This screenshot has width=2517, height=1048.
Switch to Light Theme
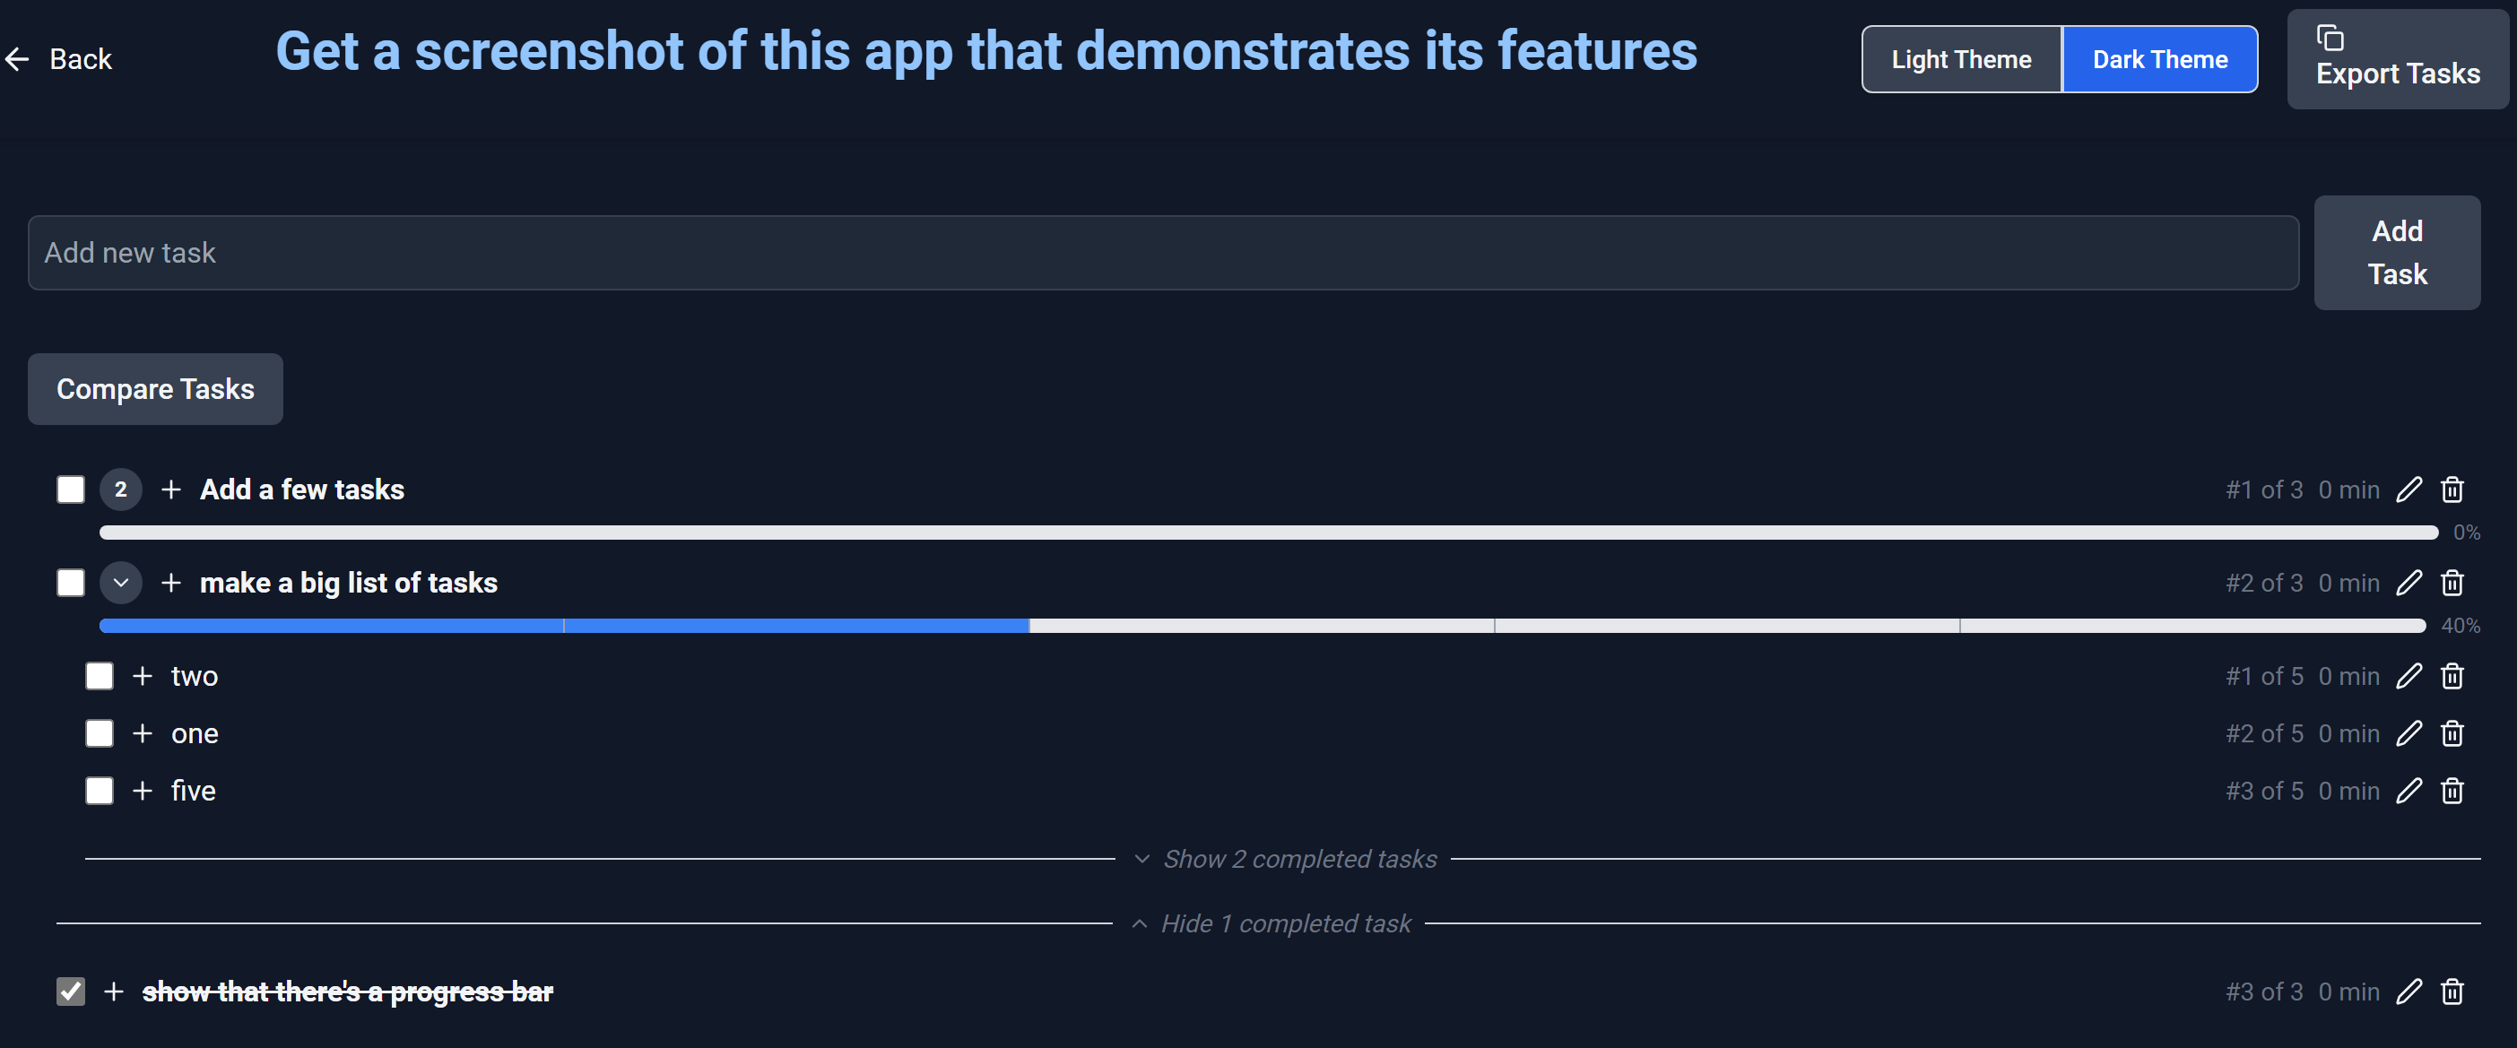click(1961, 59)
